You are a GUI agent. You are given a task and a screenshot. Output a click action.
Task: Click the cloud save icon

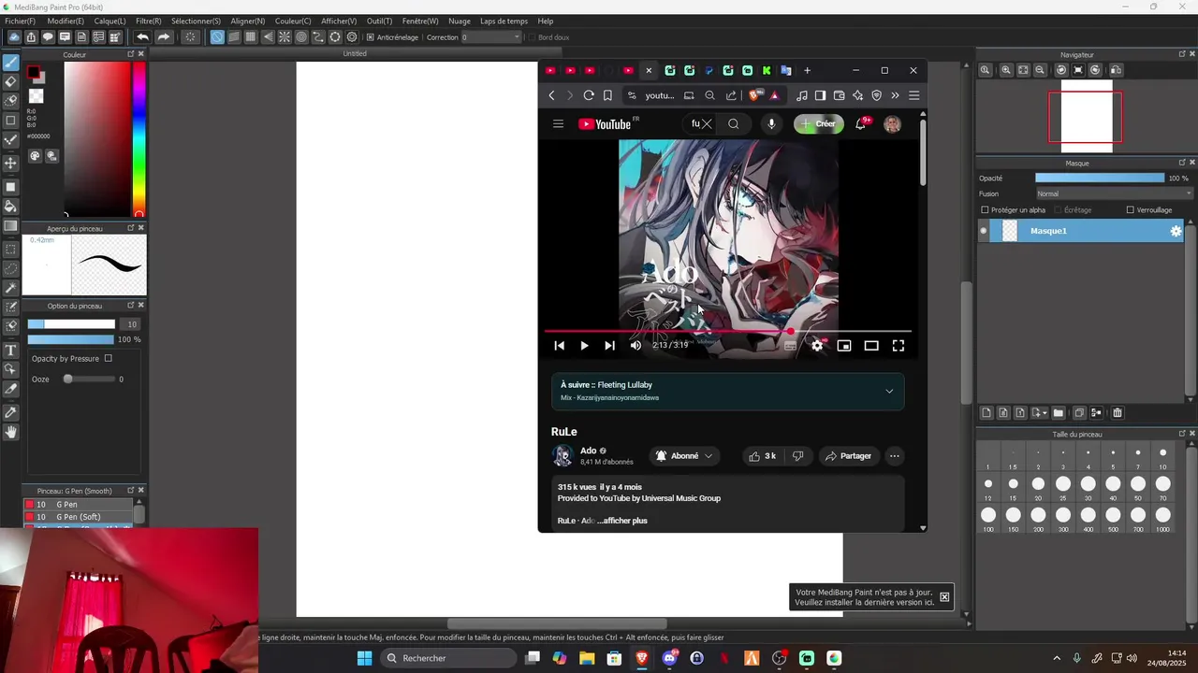(x=14, y=37)
